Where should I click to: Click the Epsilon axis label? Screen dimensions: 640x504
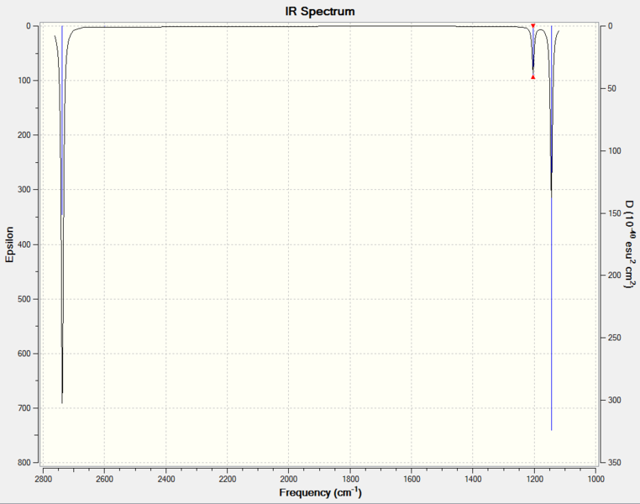tap(9, 244)
